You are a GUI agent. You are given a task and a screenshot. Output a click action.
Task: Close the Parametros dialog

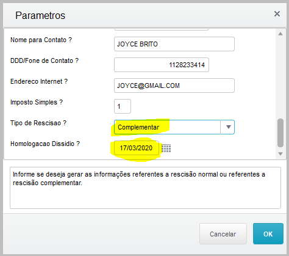(277, 14)
